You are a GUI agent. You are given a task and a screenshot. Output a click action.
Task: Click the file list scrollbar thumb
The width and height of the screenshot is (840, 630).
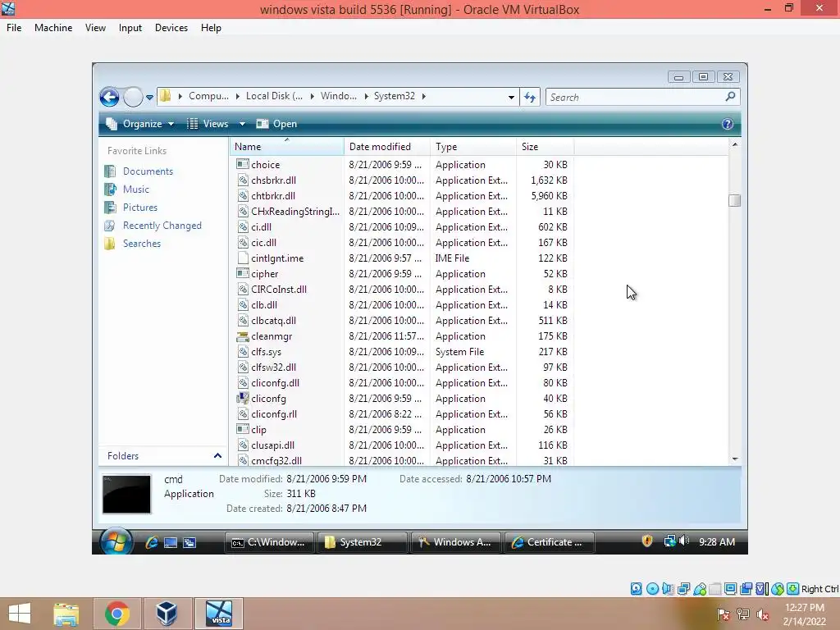point(734,200)
